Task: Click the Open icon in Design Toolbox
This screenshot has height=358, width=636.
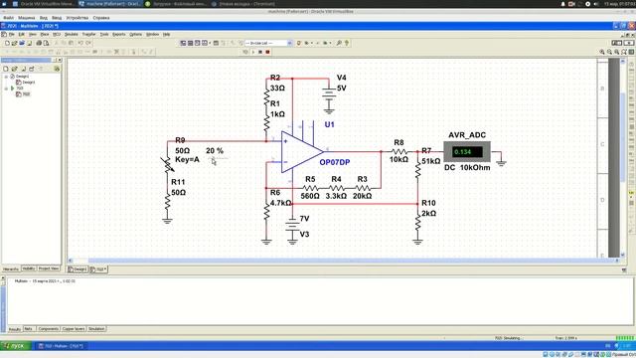Action: 15,69
